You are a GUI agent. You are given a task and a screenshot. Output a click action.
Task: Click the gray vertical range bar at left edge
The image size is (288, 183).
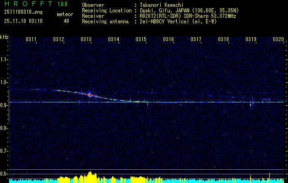[x=9, y=106]
